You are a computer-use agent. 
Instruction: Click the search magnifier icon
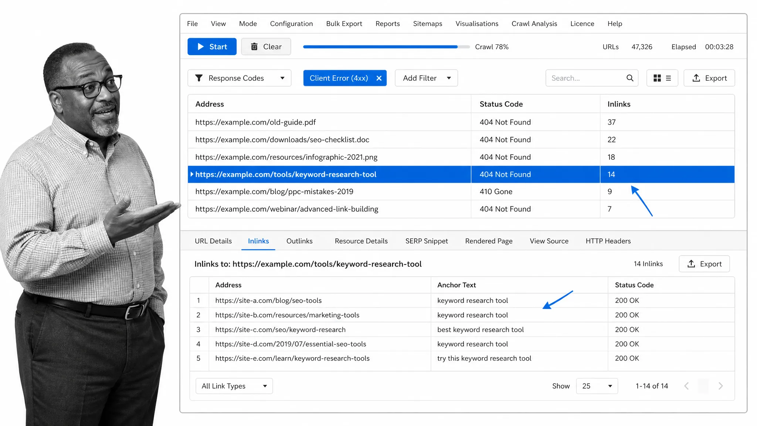tap(630, 78)
